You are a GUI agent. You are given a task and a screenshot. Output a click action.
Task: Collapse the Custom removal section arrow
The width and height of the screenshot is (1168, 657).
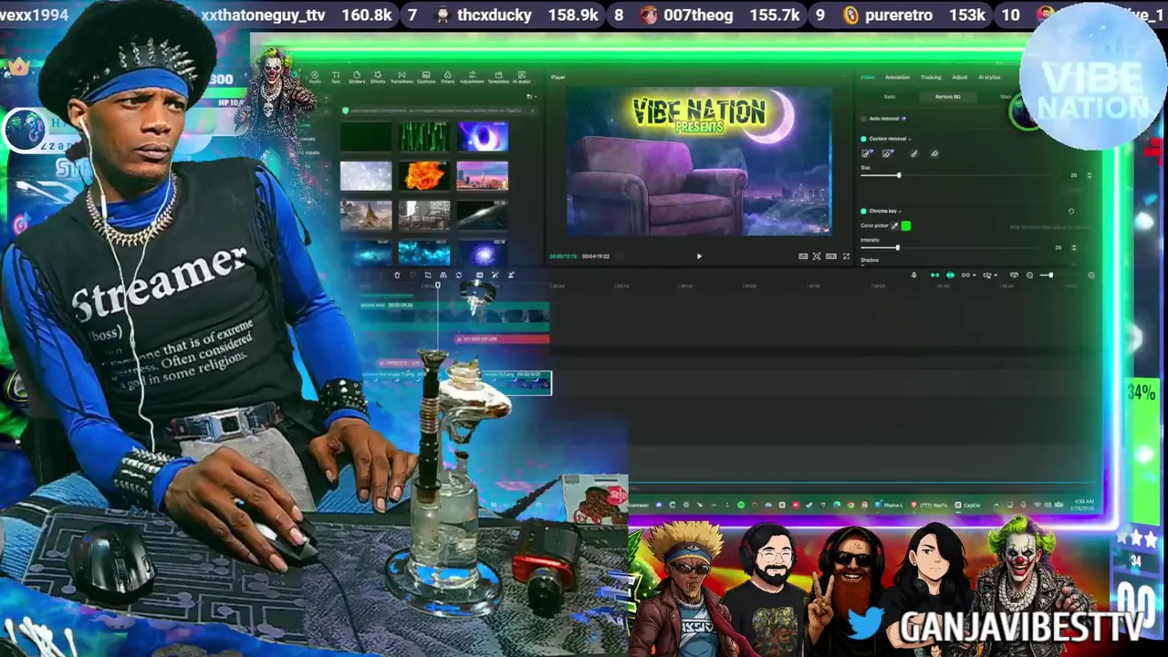[910, 140]
